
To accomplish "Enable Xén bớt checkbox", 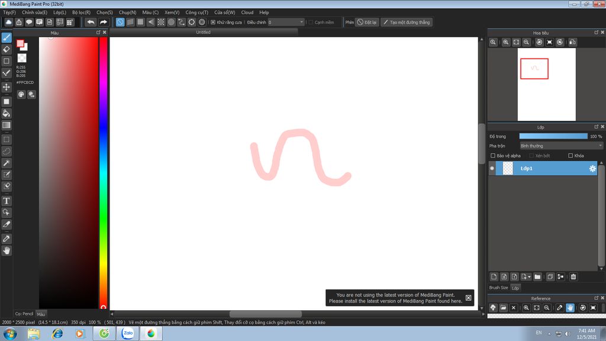I will pos(531,156).
